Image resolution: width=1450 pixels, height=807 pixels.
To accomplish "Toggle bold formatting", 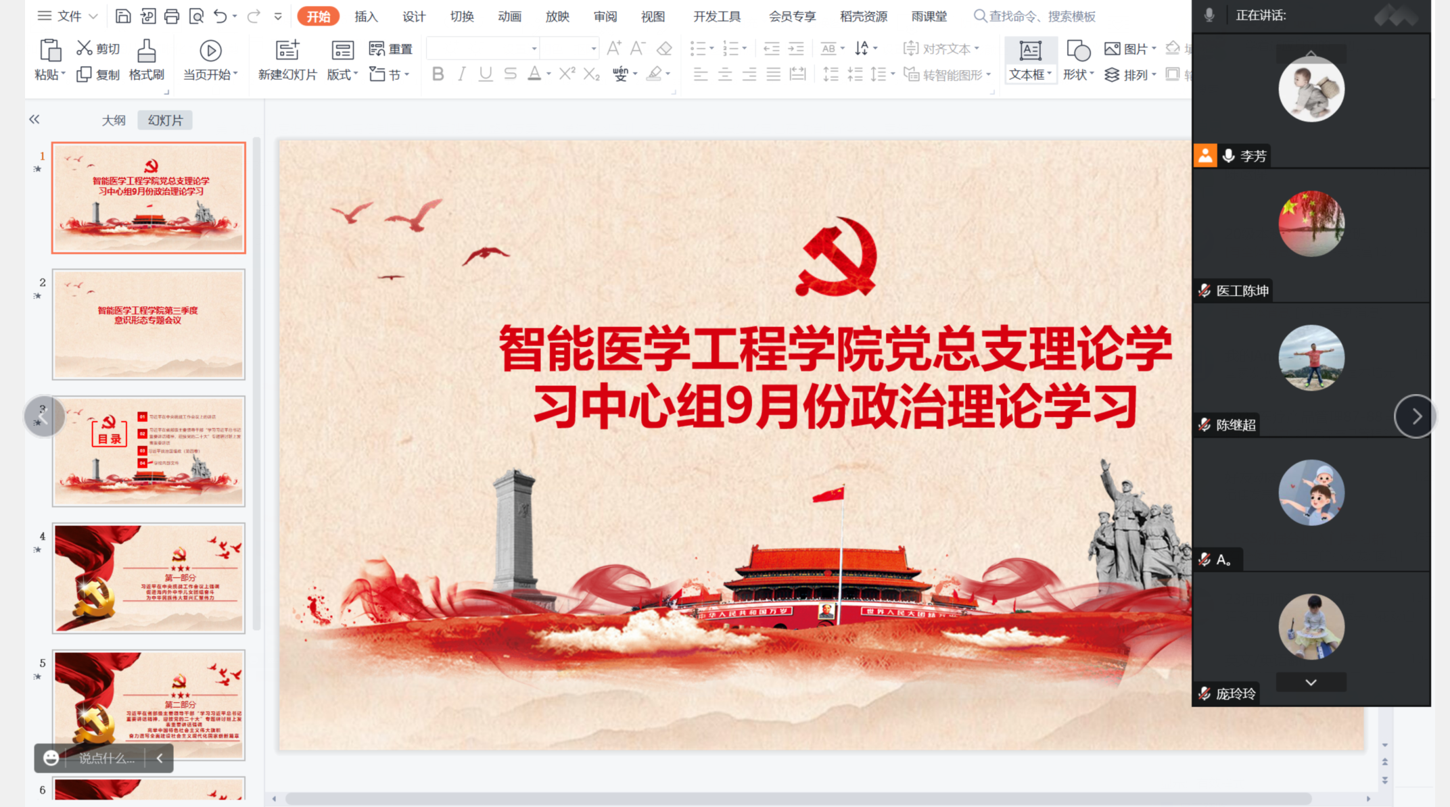I will (438, 74).
